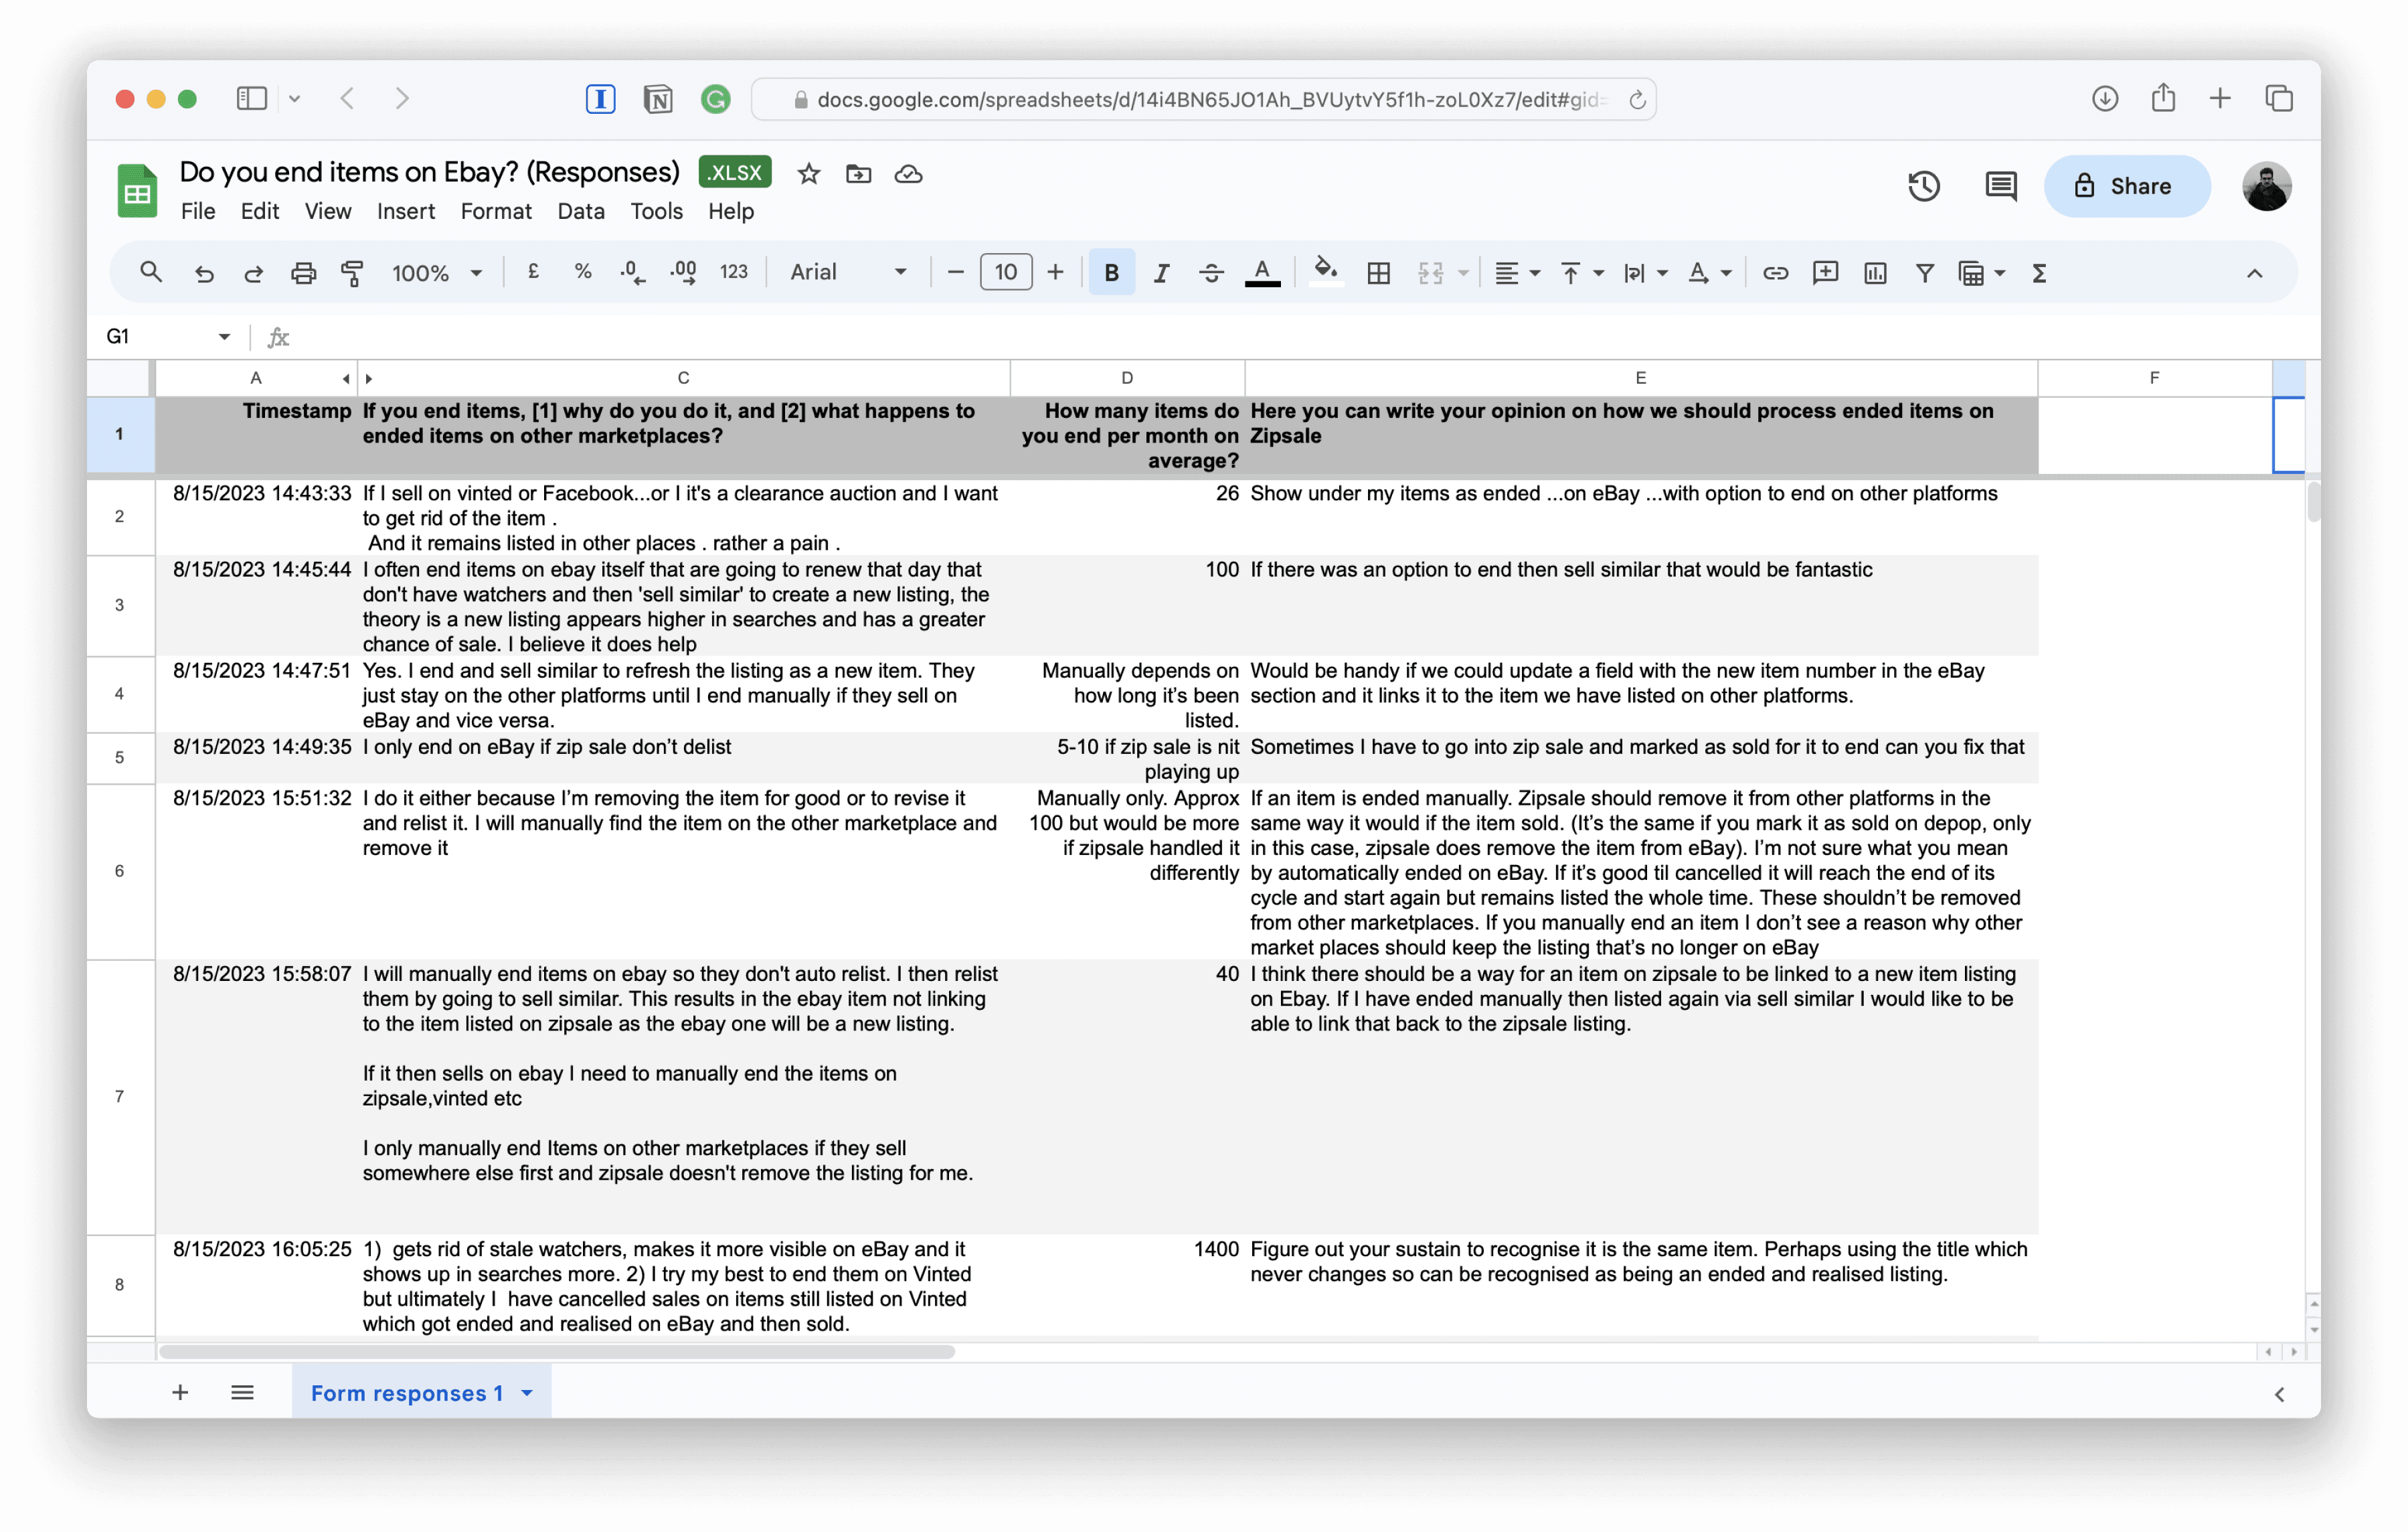Open the borders tool
Image resolution: width=2408 pixels, height=1532 pixels.
1378,272
